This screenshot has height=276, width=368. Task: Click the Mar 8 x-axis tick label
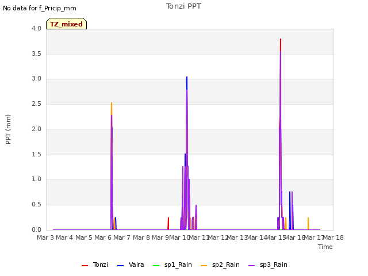[x=141, y=237]
